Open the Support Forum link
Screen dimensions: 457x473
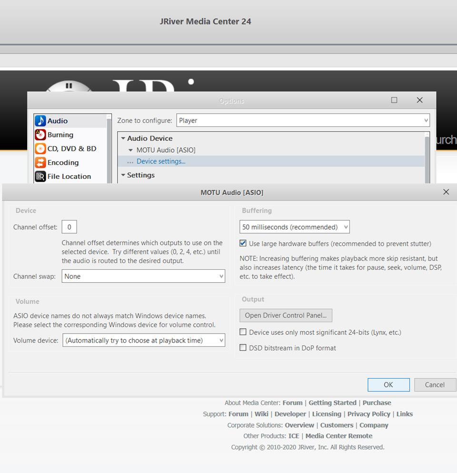click(x=238, y=414)
